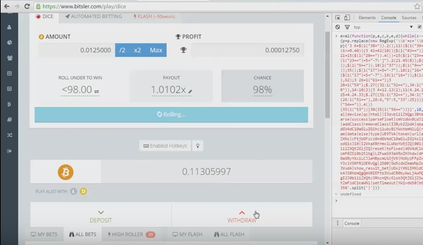Image resolution: width=423 pixels, height=245 pixels.
Task: Click the roll under <98.00 value
Action: click(77, 89)
